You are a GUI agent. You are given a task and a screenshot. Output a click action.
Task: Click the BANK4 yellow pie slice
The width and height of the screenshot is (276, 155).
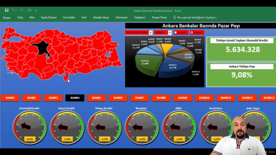click(x=167, y=48)
